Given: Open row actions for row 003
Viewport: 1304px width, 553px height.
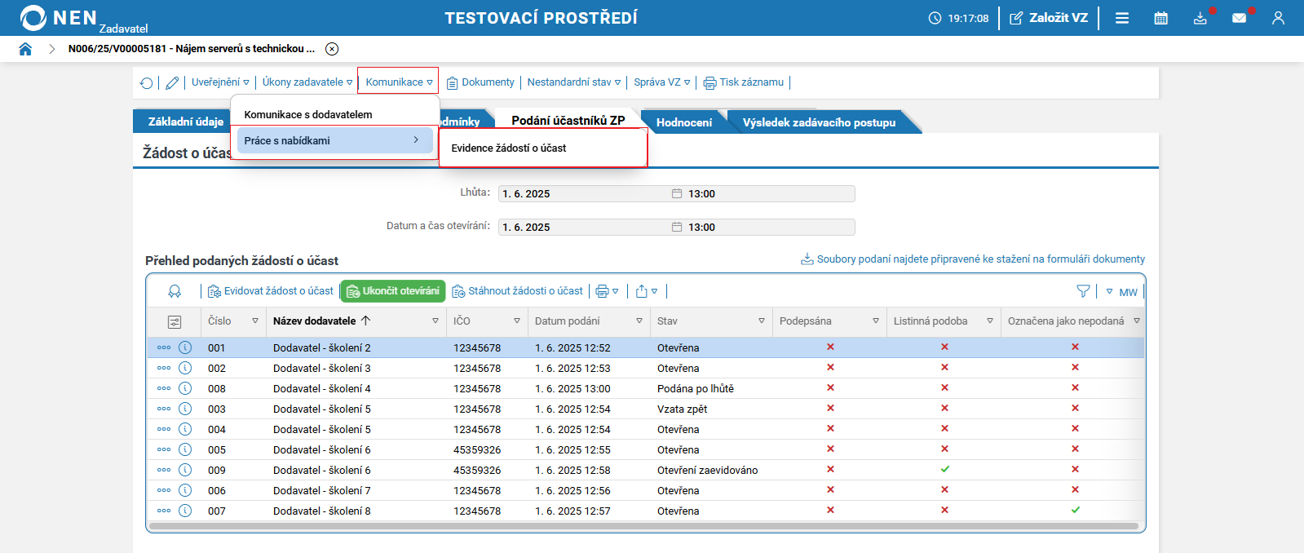Looking at the screenshot, I should pyautogui.click(x=164, y=409).
